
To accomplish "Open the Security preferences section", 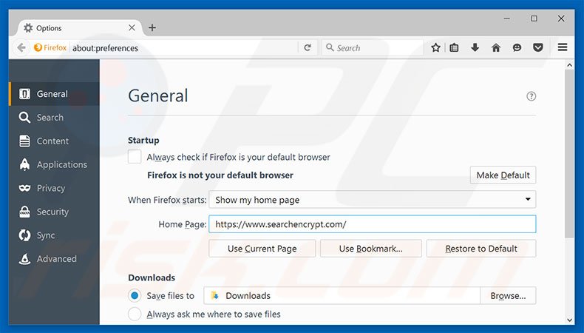I will [x=55, y=212].
